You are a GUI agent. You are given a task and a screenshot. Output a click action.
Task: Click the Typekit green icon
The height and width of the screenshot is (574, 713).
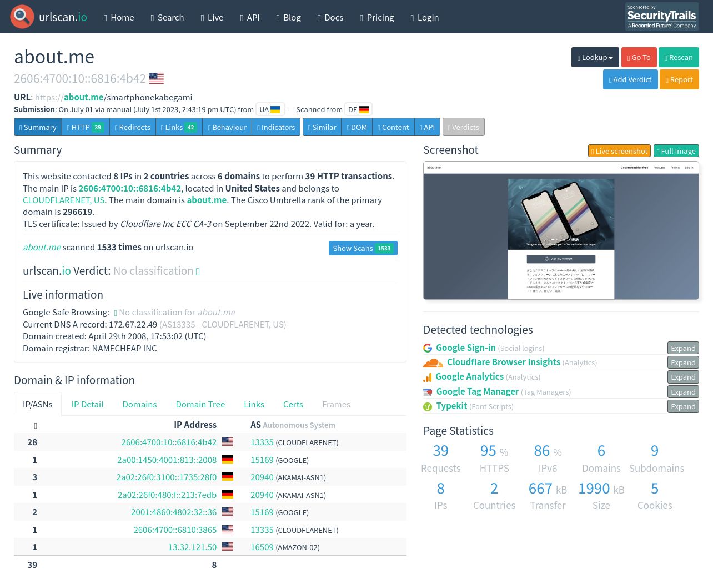tap(428, 407)
